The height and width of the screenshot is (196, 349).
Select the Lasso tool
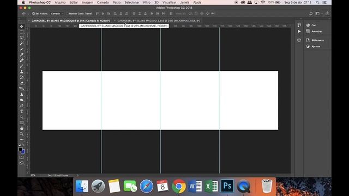pyautogui.click(x=22, y=38)
